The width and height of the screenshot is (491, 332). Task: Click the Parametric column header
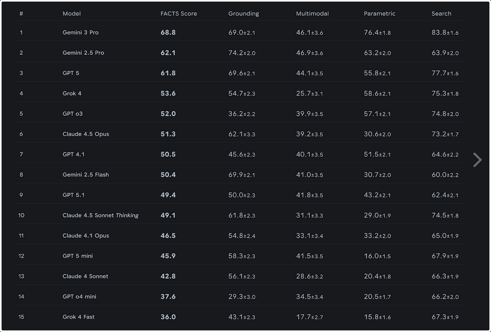379,13
